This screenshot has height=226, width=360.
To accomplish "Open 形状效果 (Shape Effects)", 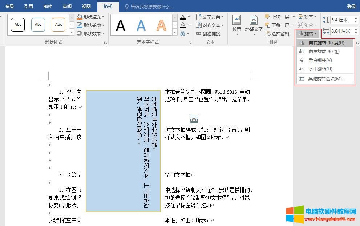I will [x=90, y=33].
